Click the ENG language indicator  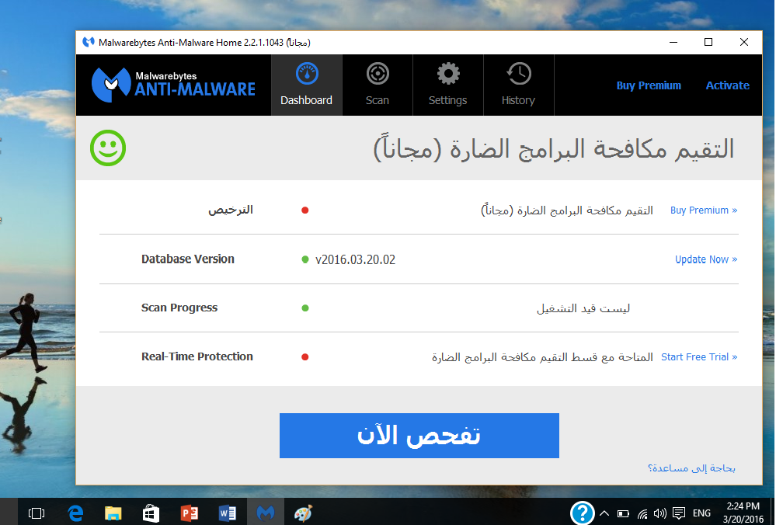[x=701, y=513]
